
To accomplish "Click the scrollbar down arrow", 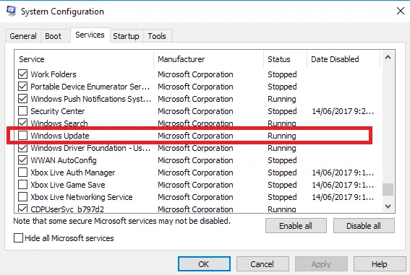I will click(388, 206).
